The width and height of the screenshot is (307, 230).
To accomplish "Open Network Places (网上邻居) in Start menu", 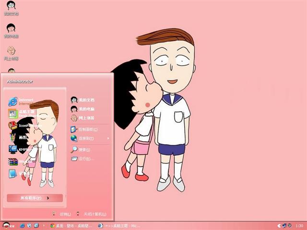I will coord(83,118).
